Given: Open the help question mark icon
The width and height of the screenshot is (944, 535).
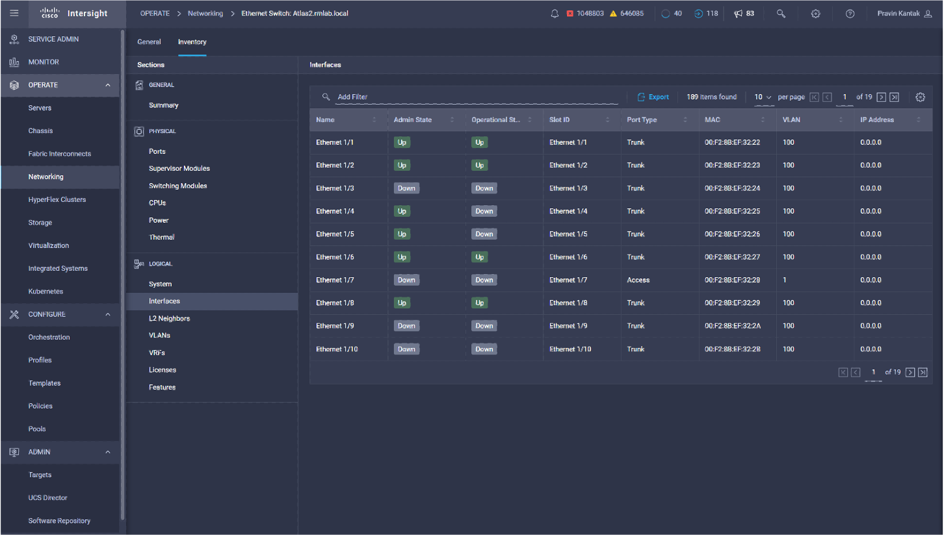Looking at the screenshot, I should (850, 14).
